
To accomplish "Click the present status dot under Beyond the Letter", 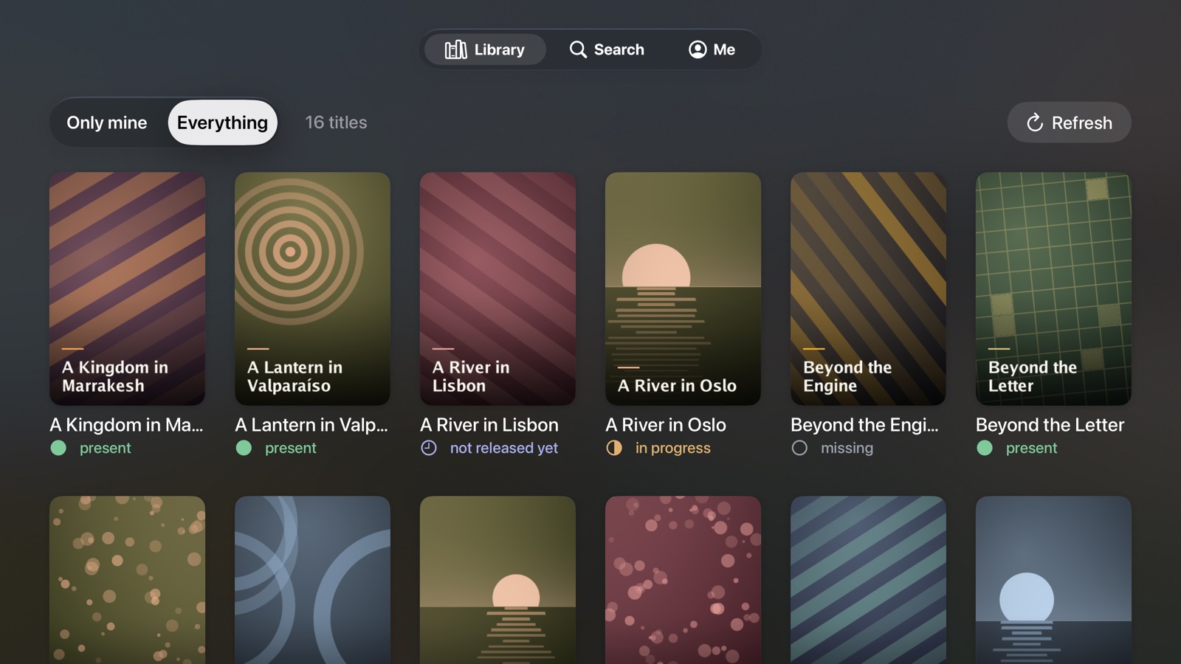I will point(985,448).
